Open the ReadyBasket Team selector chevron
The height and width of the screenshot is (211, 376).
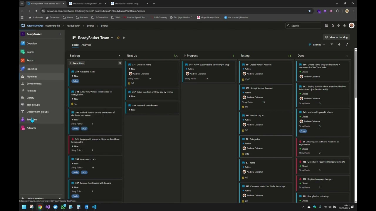point(112,38)
